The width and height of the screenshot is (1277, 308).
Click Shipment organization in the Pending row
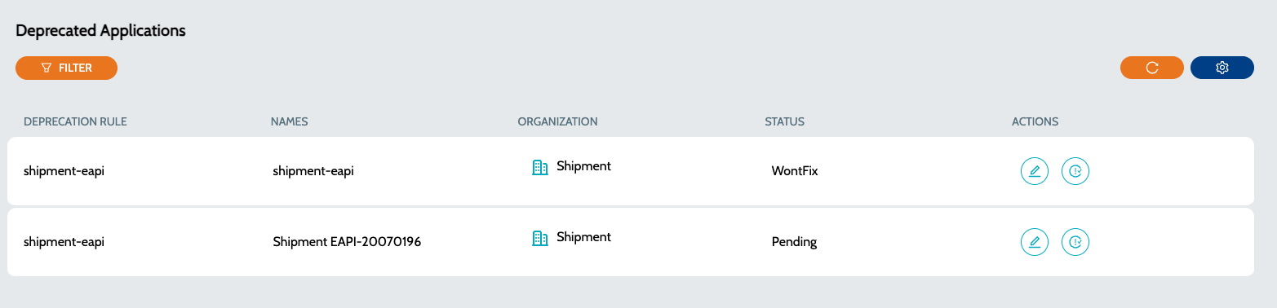[x=583, y=237]
